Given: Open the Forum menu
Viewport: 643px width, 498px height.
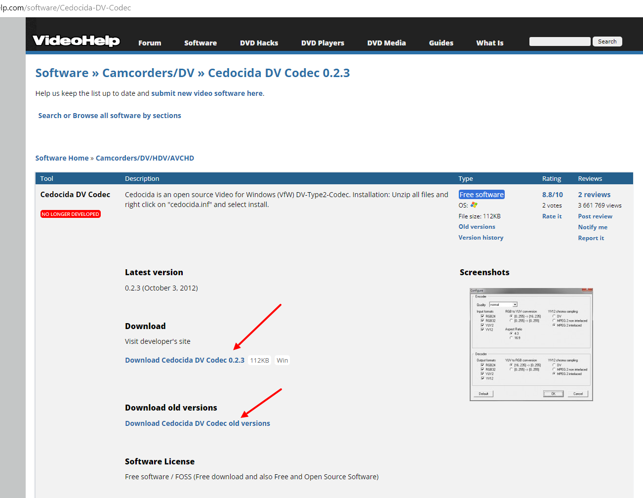Looking at the screenshot, I should pyautogui.click(x=150, y=43).
